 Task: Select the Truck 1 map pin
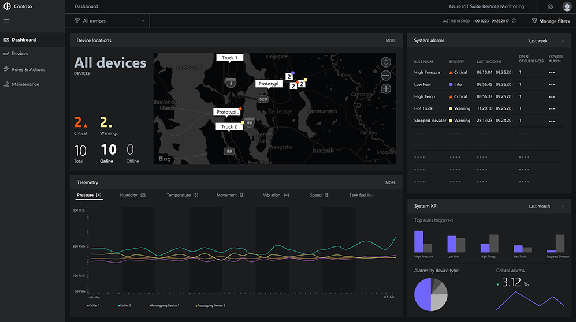[x=229, y=58]
